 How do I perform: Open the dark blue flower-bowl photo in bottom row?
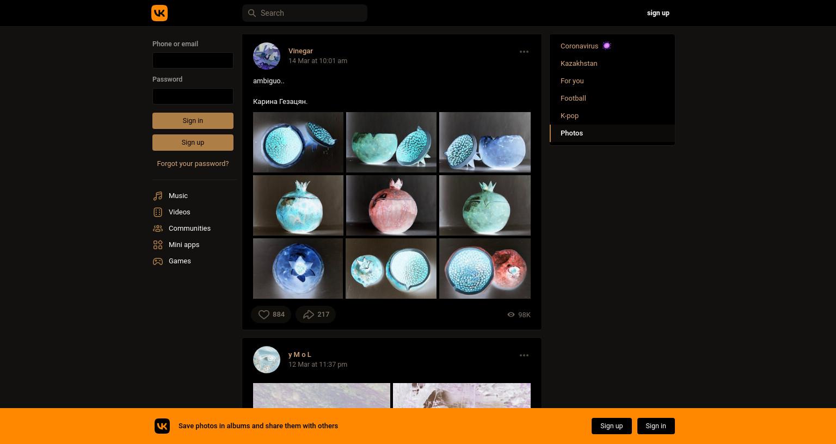click(x=298, y=268)
